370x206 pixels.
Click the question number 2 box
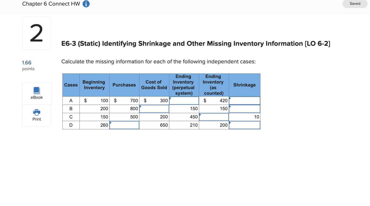(x=37, y=33)
